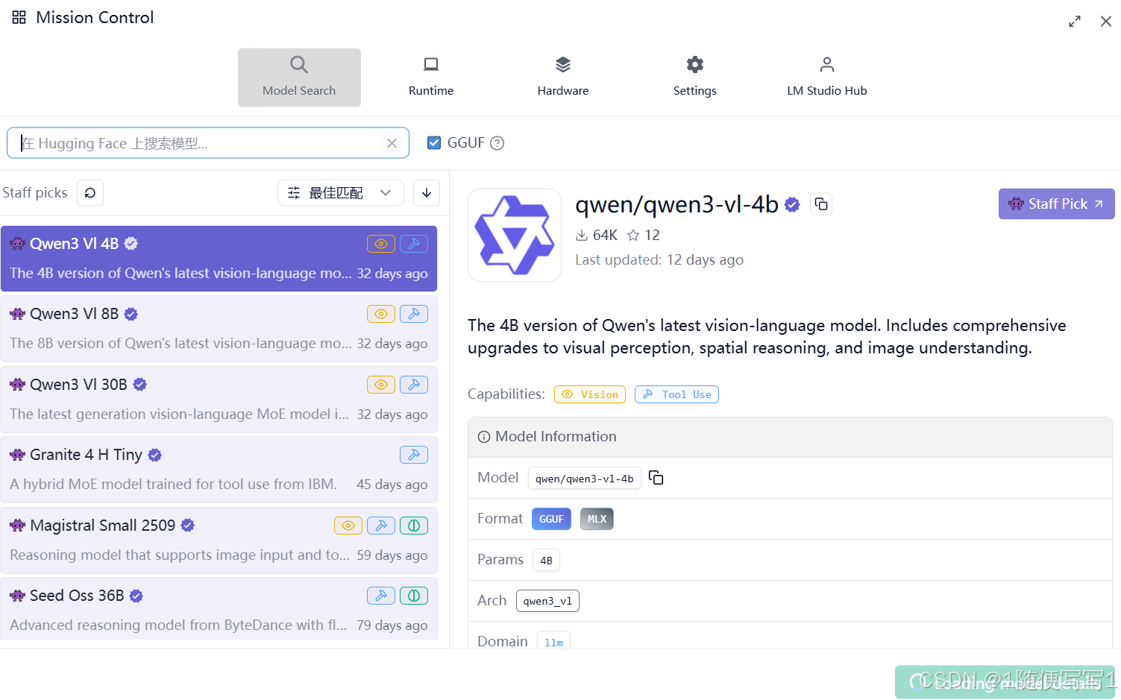Select the MLX format badge
The image size is (1121, 700).
597,518
